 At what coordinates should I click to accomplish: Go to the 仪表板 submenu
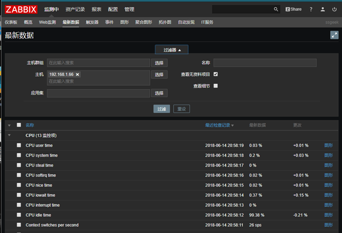[11, 22]
